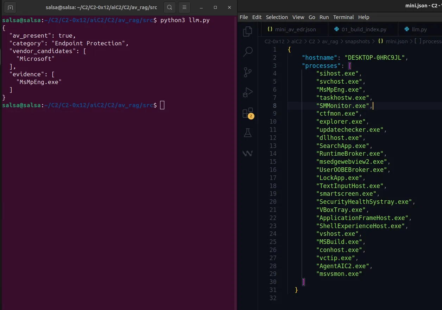Click "ShellExperienceHost.exe" in the editor
Viewport: 442px width, 310px height.
pyautogui.click(x=360, y=226)
